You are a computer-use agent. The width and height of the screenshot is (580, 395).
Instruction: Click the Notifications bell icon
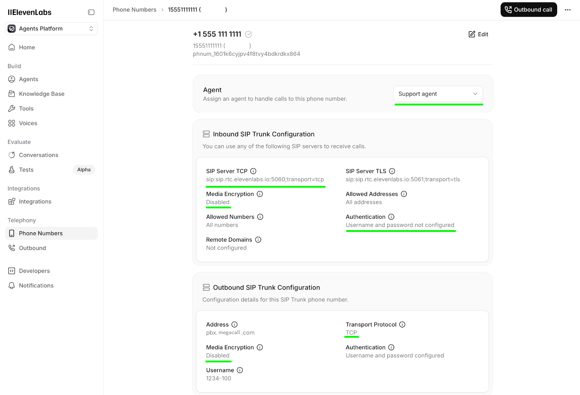point(12,285)
